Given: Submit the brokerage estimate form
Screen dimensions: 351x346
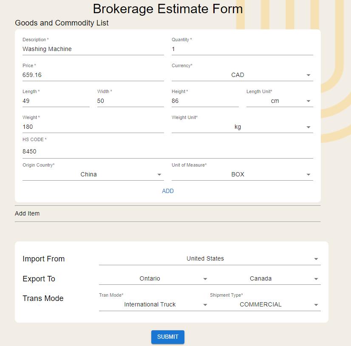Looking at the screenshot, I should (x=168, y=337).
